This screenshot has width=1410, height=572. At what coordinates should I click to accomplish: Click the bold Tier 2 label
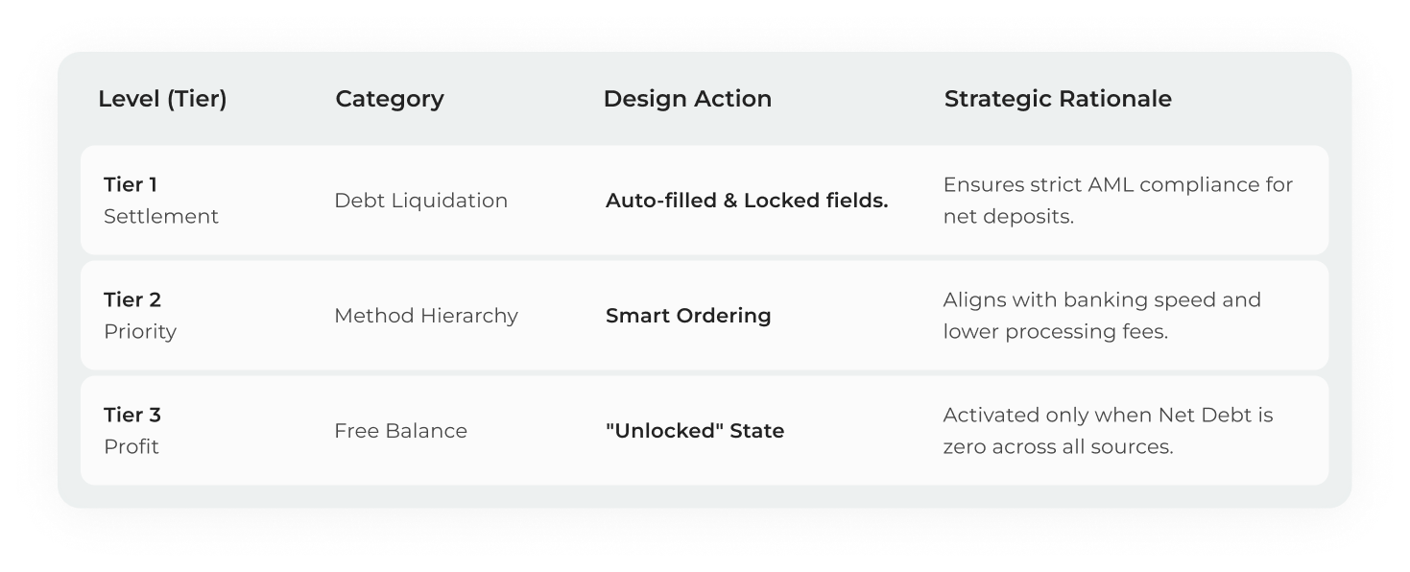coord(131,299)
